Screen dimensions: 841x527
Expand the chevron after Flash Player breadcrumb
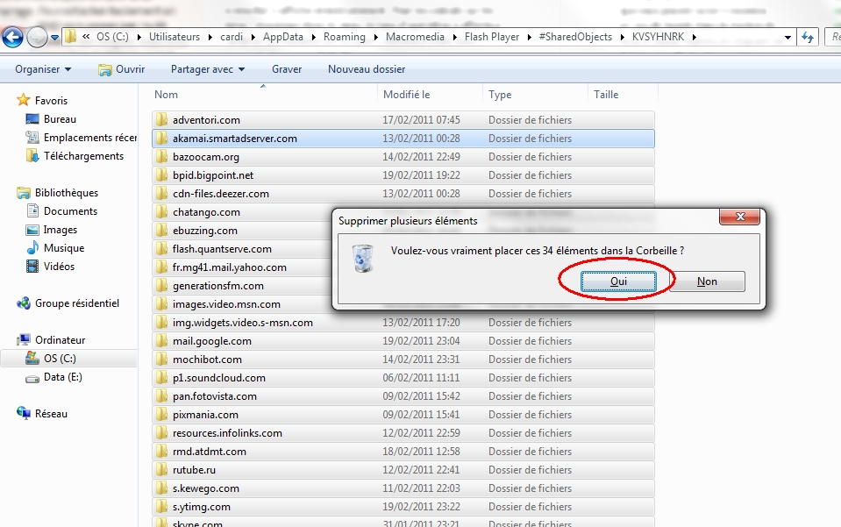(530, 37)
